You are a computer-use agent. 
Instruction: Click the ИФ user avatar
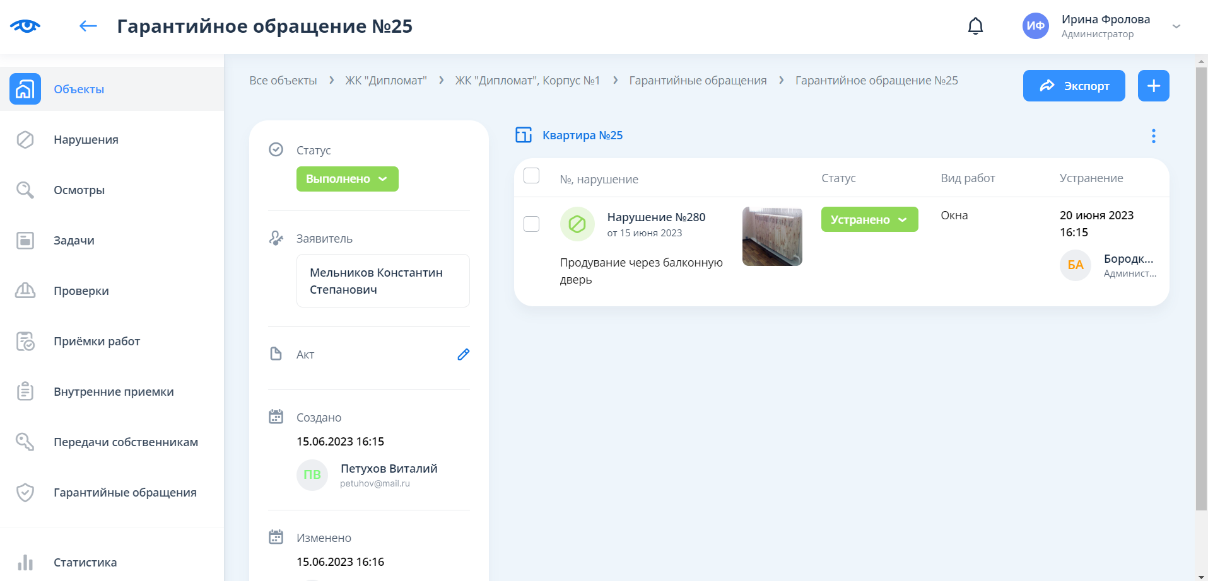[1035, 26]
